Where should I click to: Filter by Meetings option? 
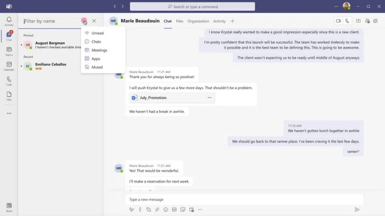[103, 50]
